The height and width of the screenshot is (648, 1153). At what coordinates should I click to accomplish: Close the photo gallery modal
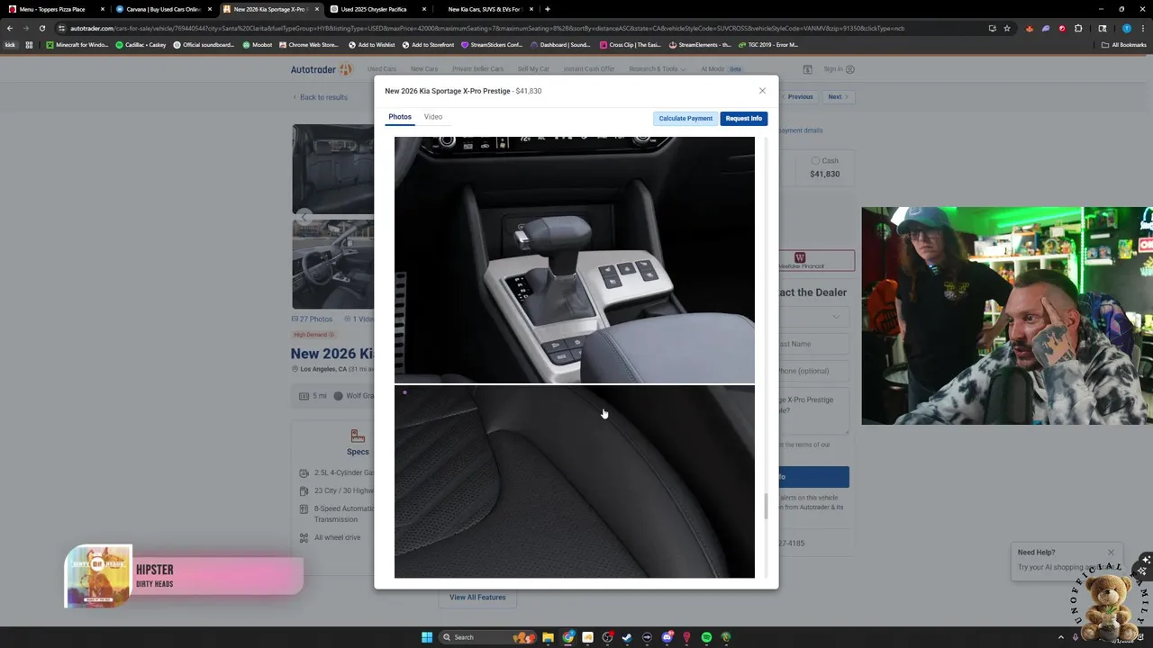pos(762,91)
